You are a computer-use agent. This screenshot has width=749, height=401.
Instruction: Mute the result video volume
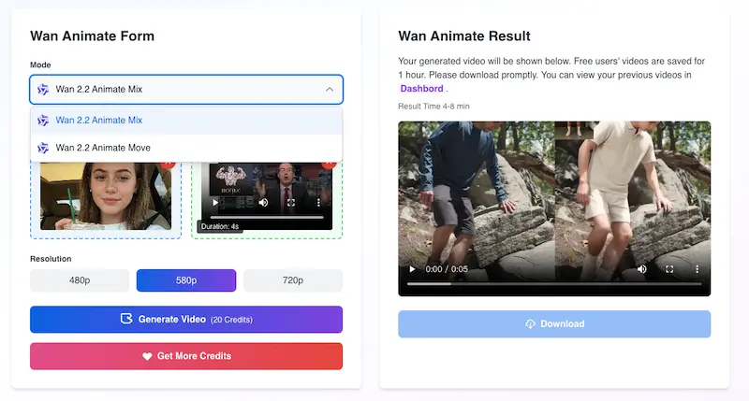pos(641,269)
